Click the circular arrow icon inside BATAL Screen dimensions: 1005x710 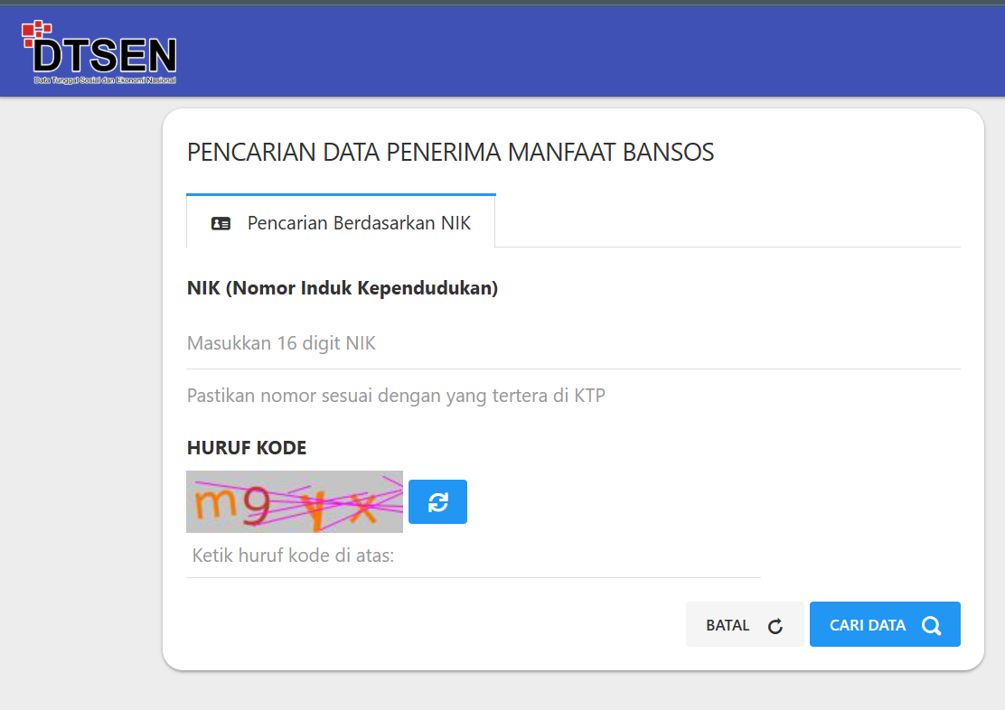(775, 626)
